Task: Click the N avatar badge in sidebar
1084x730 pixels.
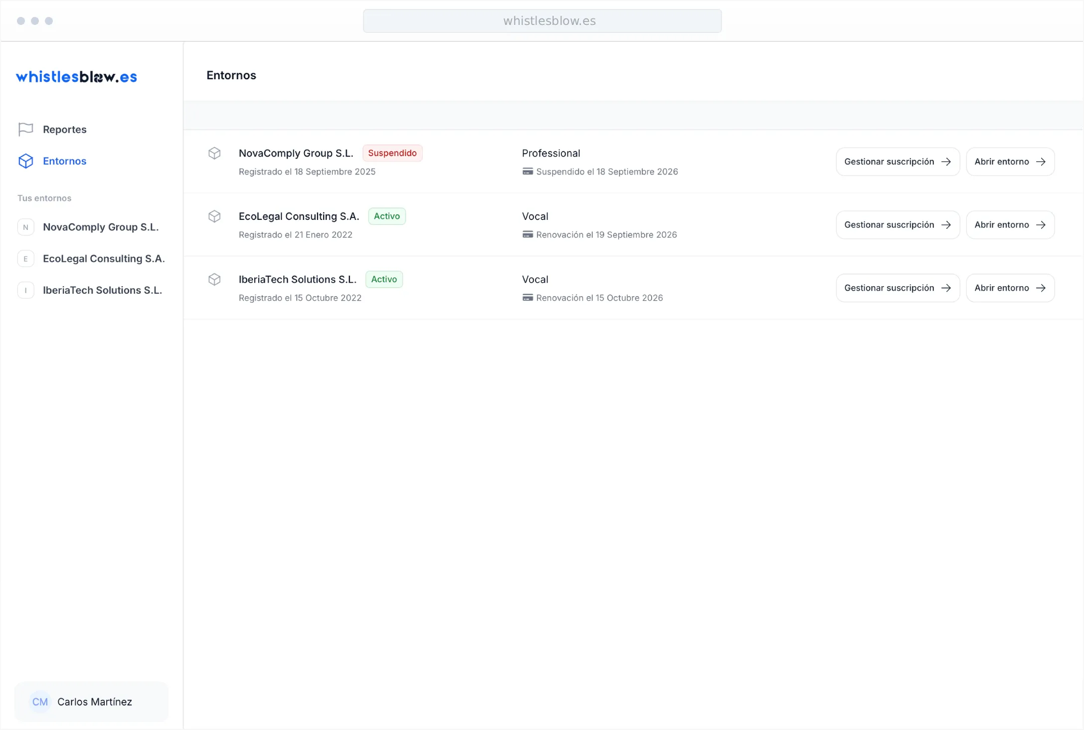Action: (x=25, y=227)
